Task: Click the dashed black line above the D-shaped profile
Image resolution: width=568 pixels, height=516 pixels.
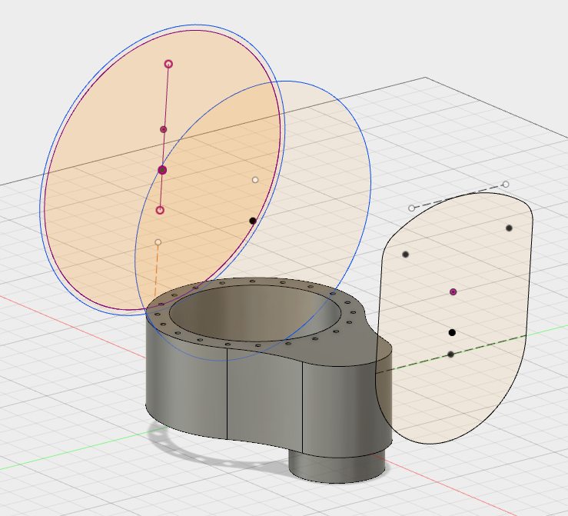Action: pos(459,196)
